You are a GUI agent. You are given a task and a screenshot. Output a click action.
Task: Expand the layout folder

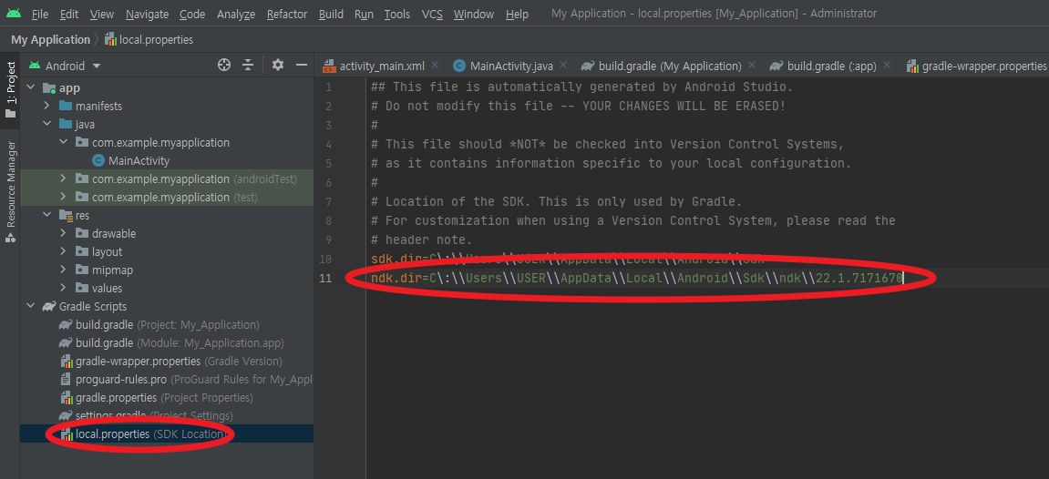63,251
